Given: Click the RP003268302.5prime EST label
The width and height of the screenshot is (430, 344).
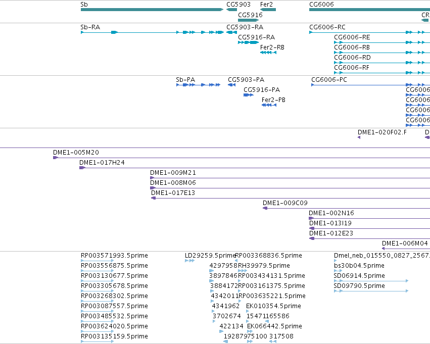Looking at the screenshot, I should coord(114,296).
